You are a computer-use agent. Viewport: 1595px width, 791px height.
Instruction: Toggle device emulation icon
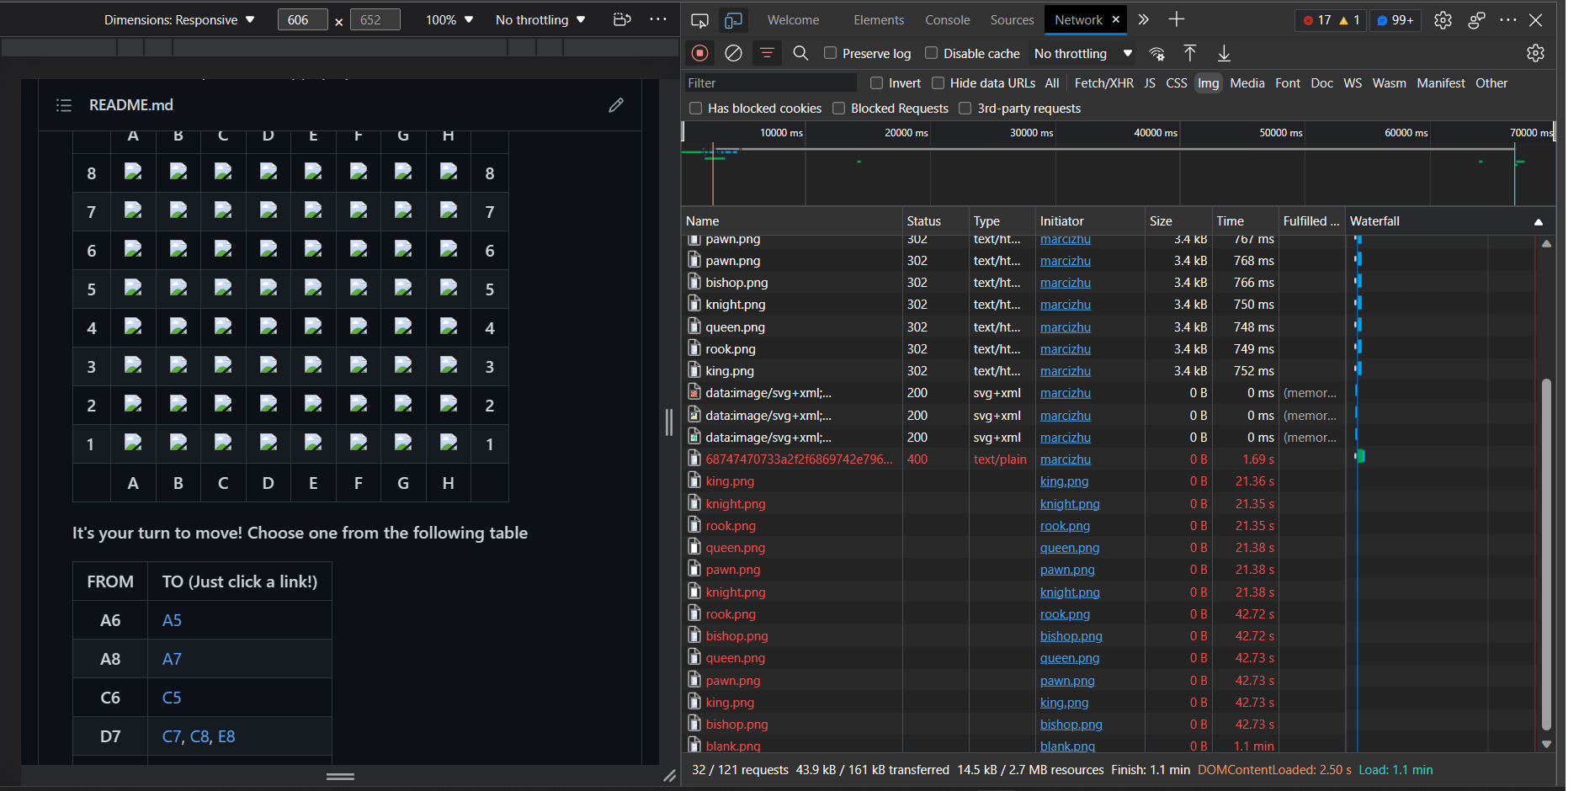coord(733,20)
